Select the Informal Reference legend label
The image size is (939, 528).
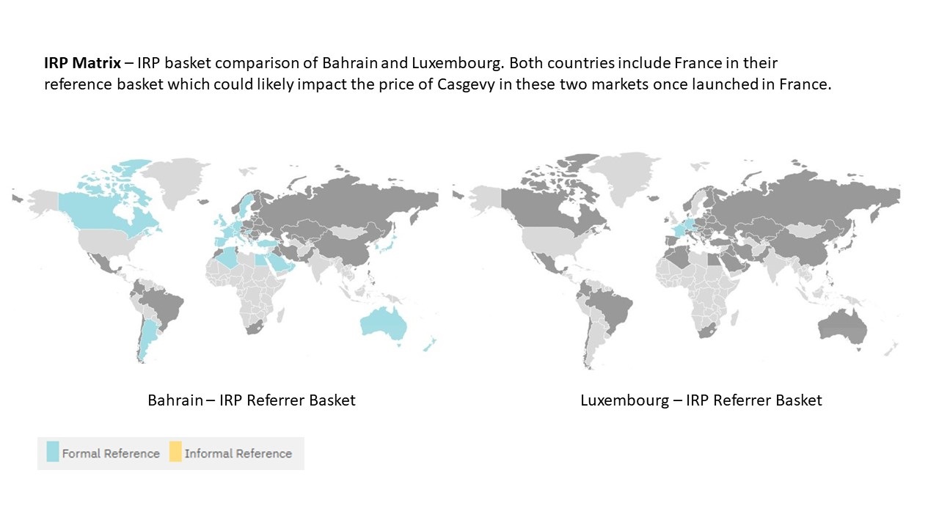(x=238, y=453)
